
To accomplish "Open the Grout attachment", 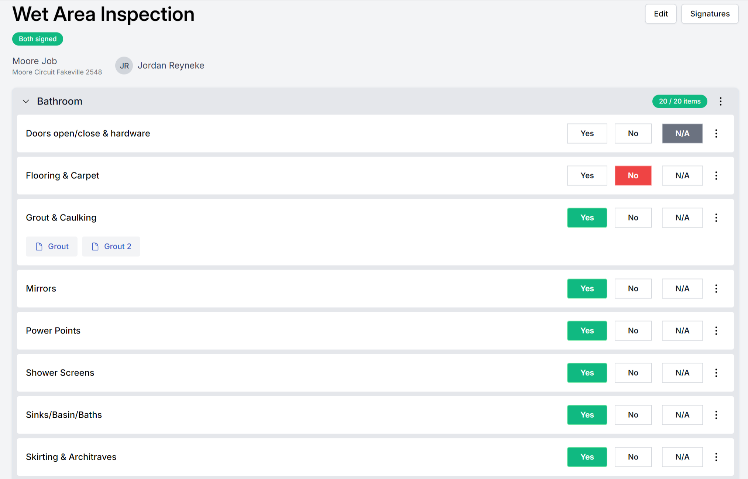I will (51, 246).
